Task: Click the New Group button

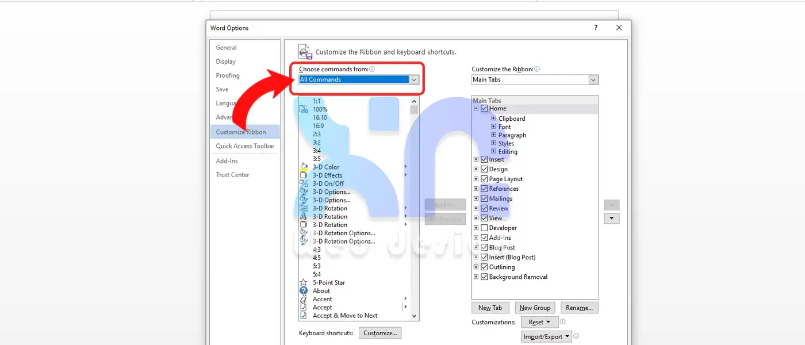Action: (x=535, y=308)
